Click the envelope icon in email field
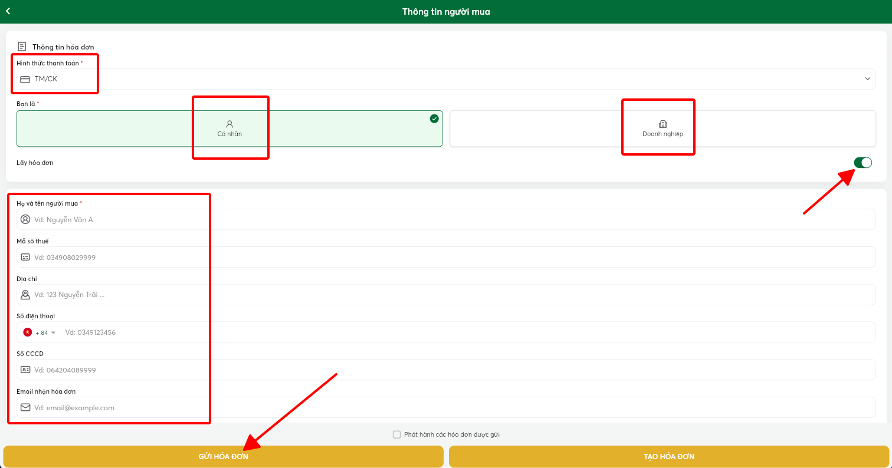 (x=25, y=407)
